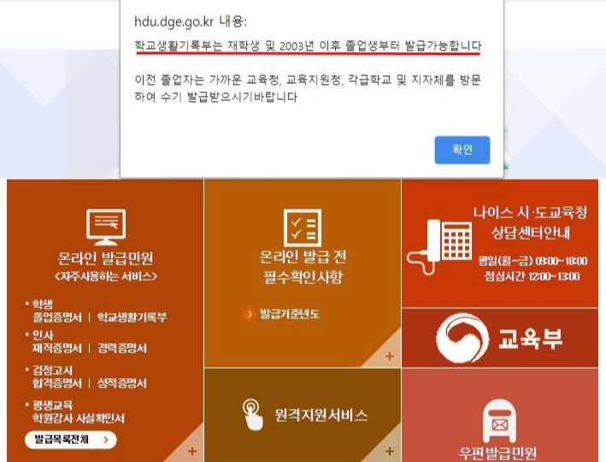
Task: Open the 온라인 발급민원 monitor icon
Action: [x=105, y=227]
